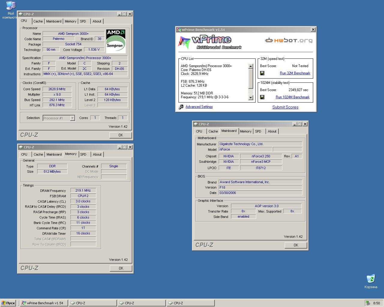
Task: Click Name field AMD Sempron 3000+
Action: coord(73,34)
